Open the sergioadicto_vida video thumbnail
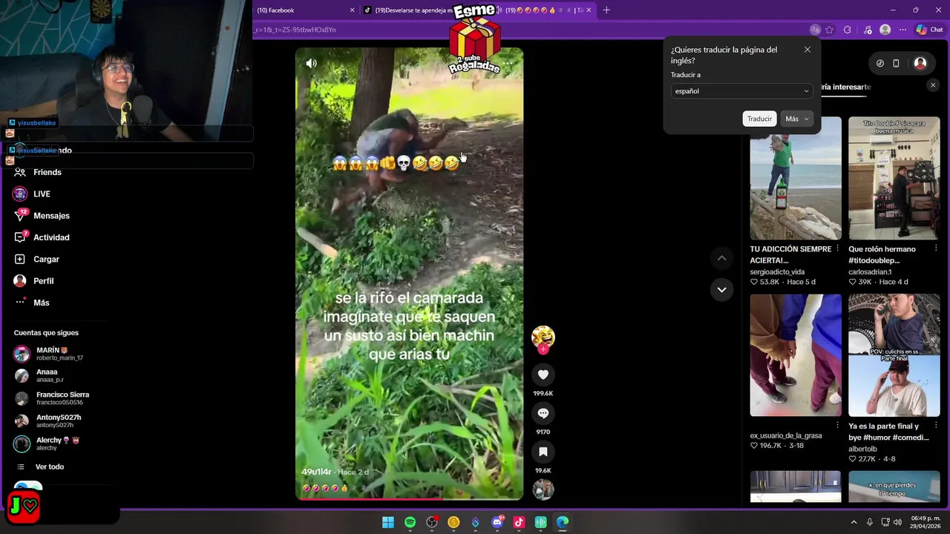 pos(796,178)
